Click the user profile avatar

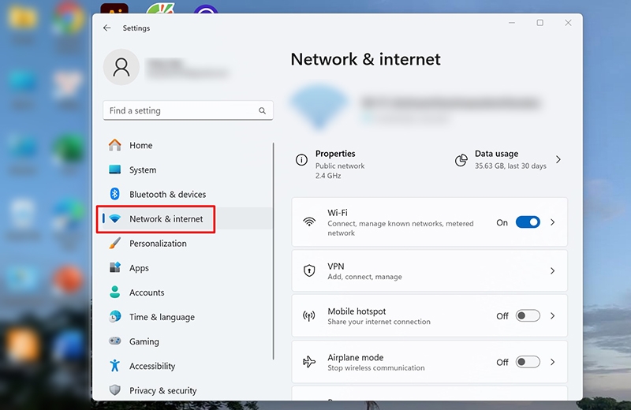[x=121, y=67]
